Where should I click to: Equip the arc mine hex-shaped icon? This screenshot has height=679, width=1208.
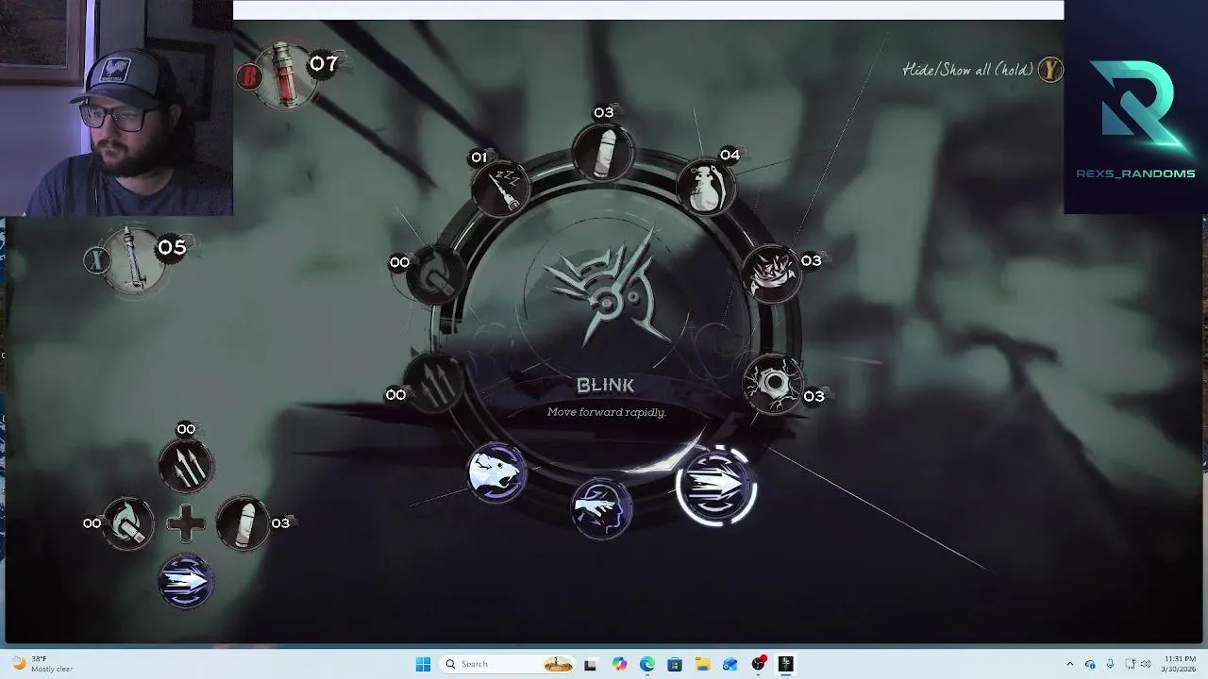click(774, 384)
